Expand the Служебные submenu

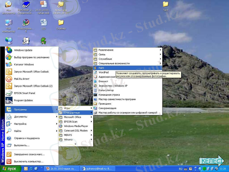click(x=105, y=59)
